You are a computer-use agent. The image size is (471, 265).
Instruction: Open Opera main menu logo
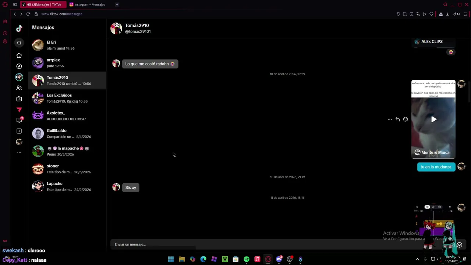pyautogui.click(x=5, y=4)
